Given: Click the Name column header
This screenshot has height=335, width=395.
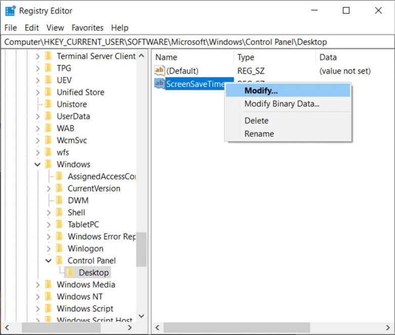Looking at the screenshot, I should 193,57.
